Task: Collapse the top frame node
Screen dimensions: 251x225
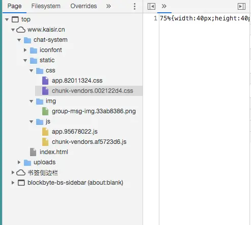Action: click(x=7, y=19)
